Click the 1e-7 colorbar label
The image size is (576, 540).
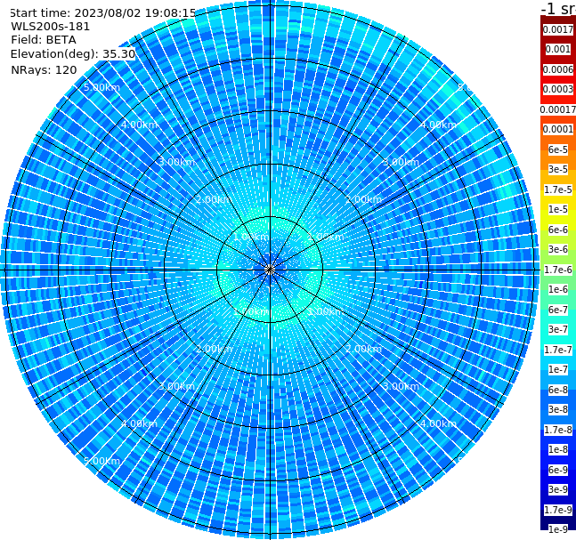pos(558,369)
